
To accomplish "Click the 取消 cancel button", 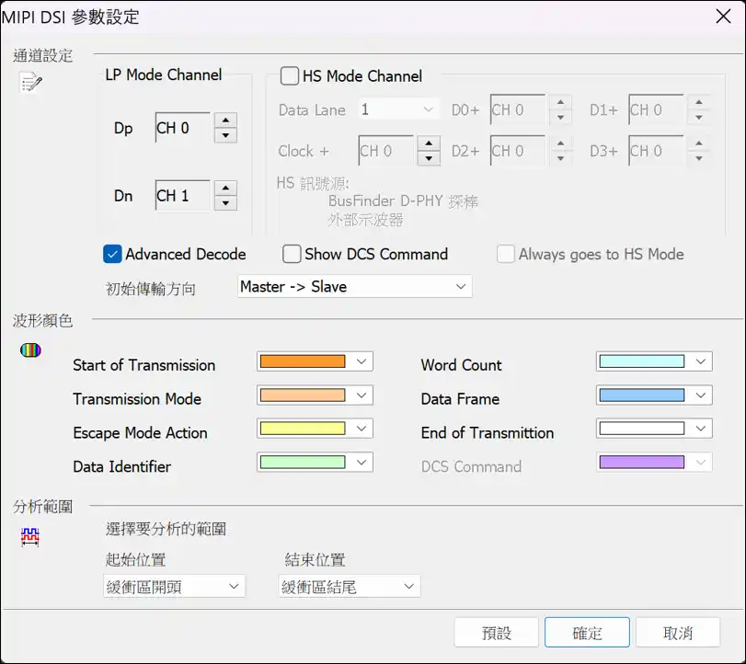I will [677, 633].
